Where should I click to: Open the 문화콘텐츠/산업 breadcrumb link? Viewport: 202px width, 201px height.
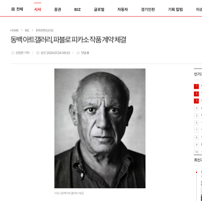tap(44, 30)
